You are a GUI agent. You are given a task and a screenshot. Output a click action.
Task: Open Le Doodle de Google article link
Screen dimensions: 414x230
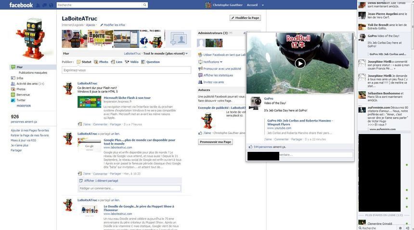click(139, 208)
